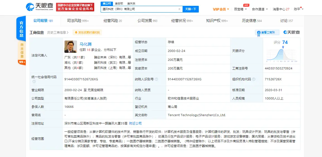Open the 历史信息 tab
The width and height of the screenshot is (322, 157).
[x=252, y=21]
